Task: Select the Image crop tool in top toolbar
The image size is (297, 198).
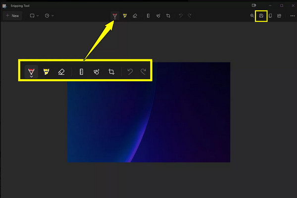Action: click(x=168, y=16)
